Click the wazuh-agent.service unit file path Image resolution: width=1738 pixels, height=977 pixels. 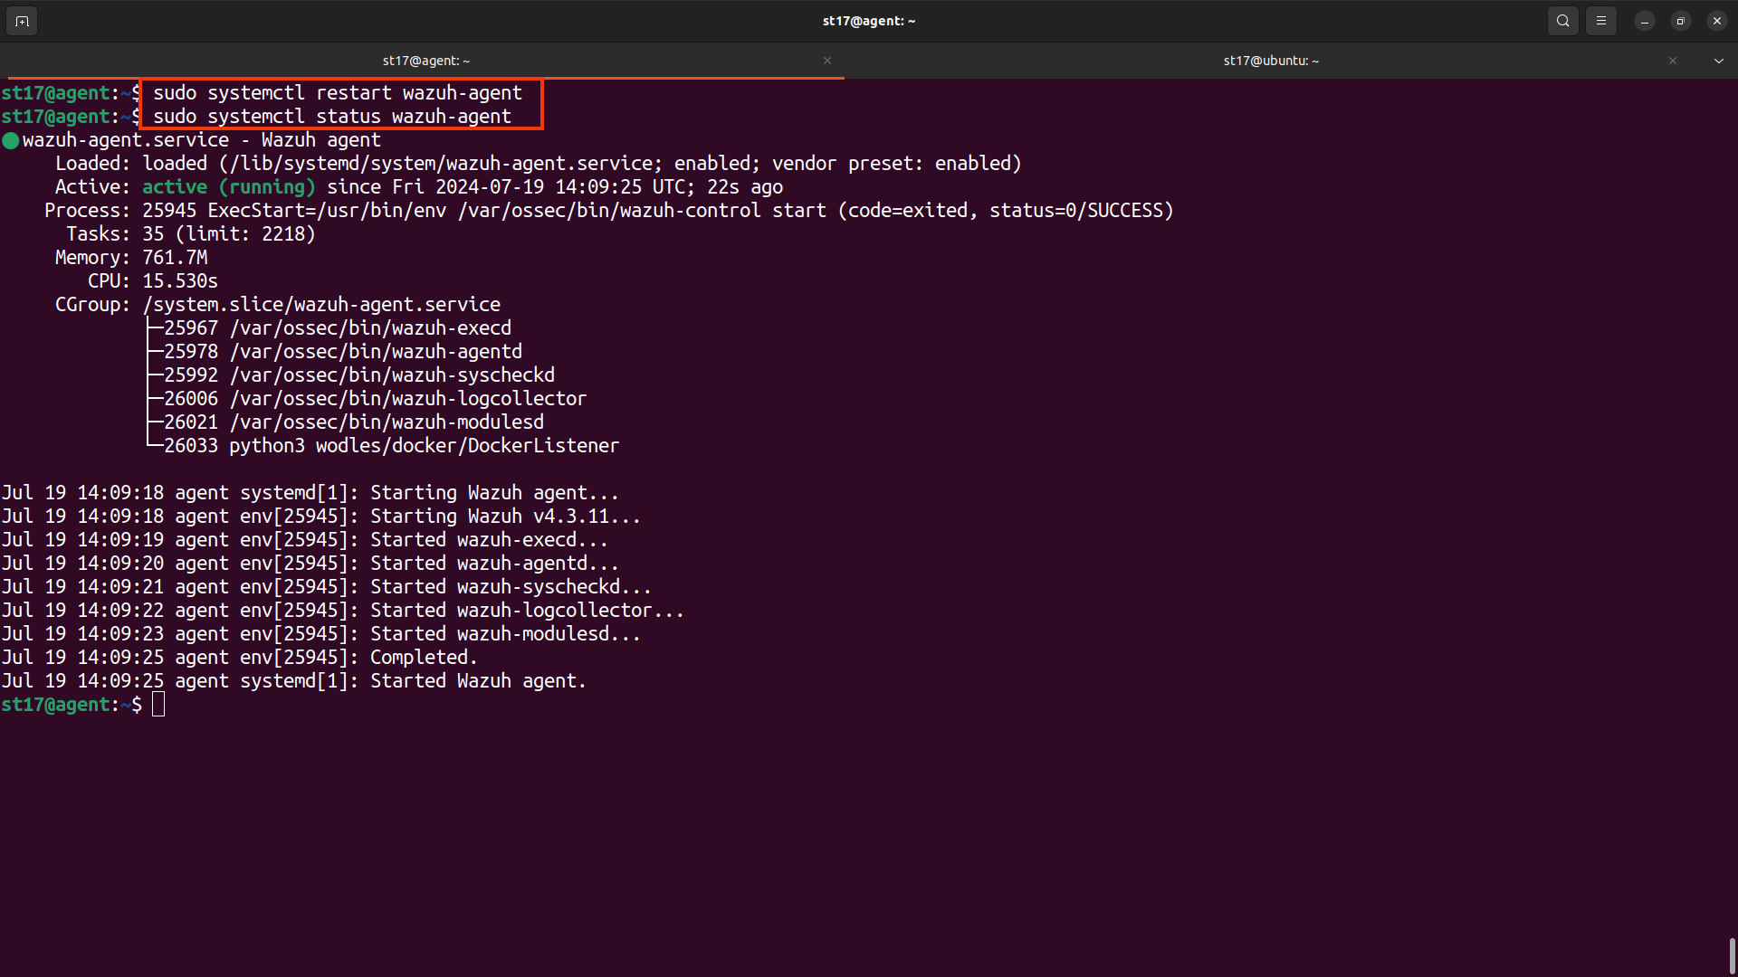(445, 164)
